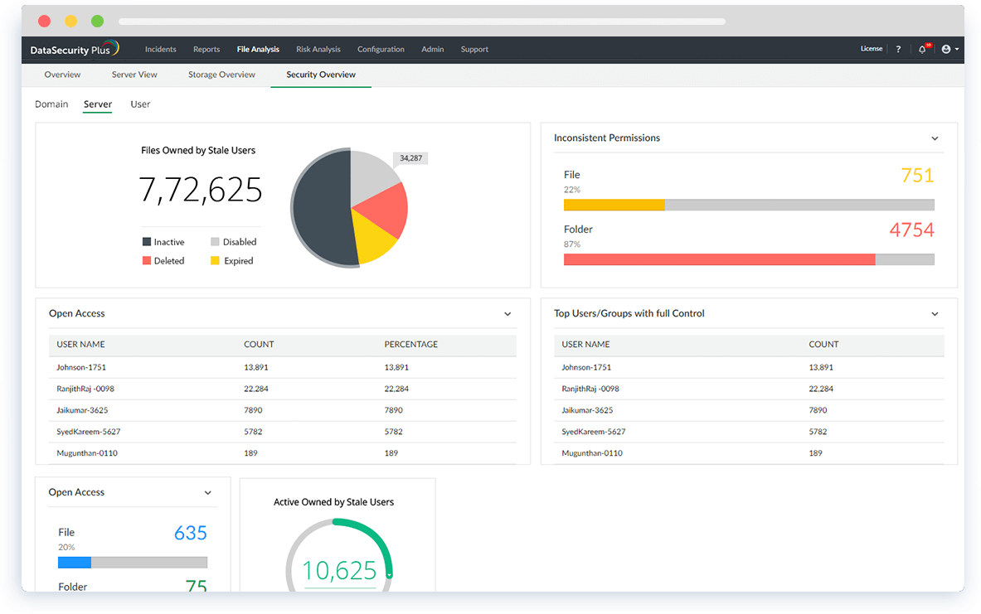Click the red macOS close dot

click(x=44, y=22)
